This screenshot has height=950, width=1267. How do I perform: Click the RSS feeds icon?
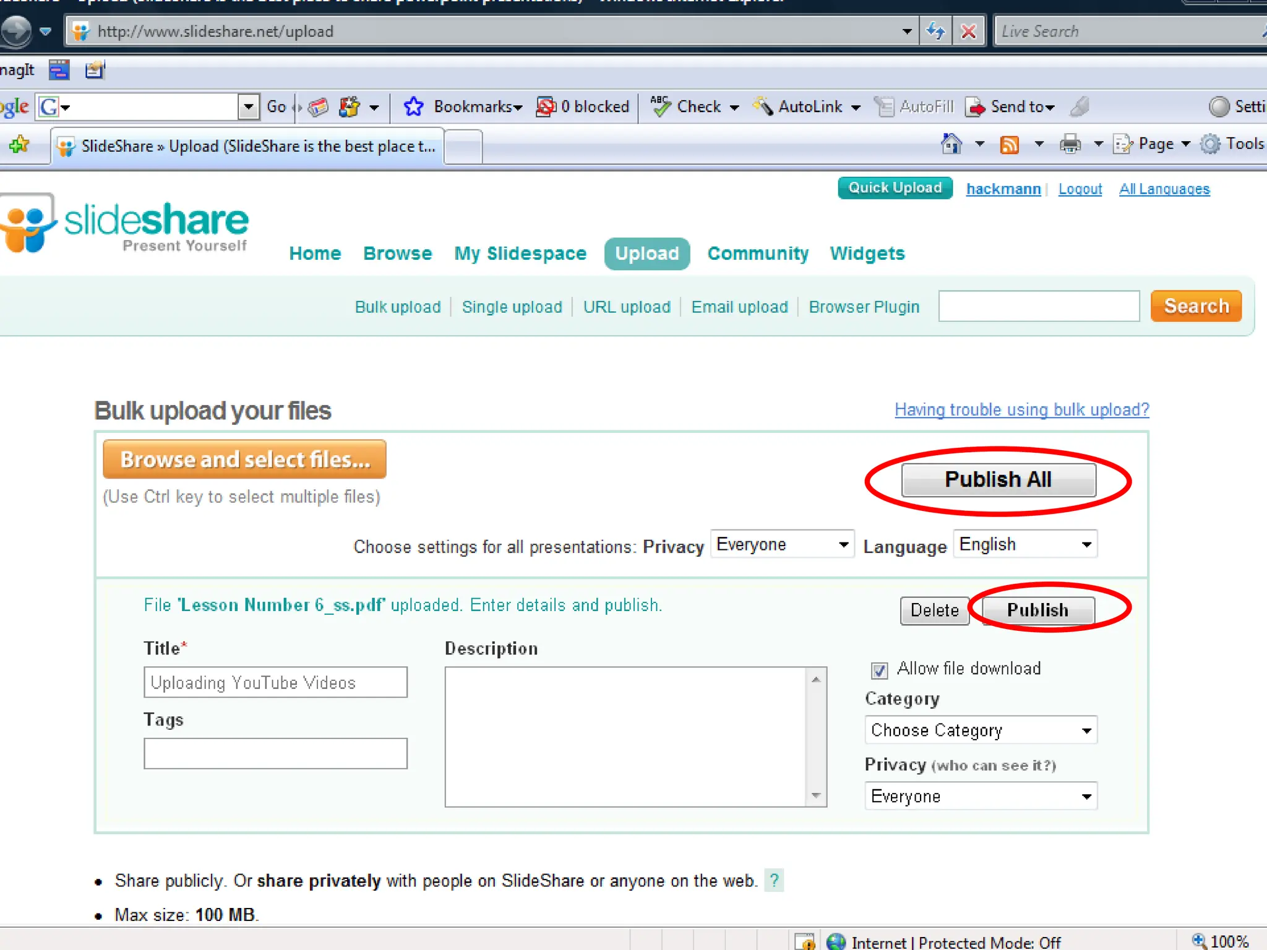click(1009, 145)
